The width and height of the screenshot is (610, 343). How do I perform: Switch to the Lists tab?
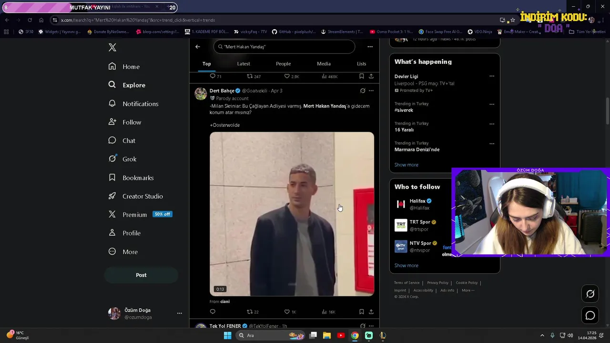(362, 64)
